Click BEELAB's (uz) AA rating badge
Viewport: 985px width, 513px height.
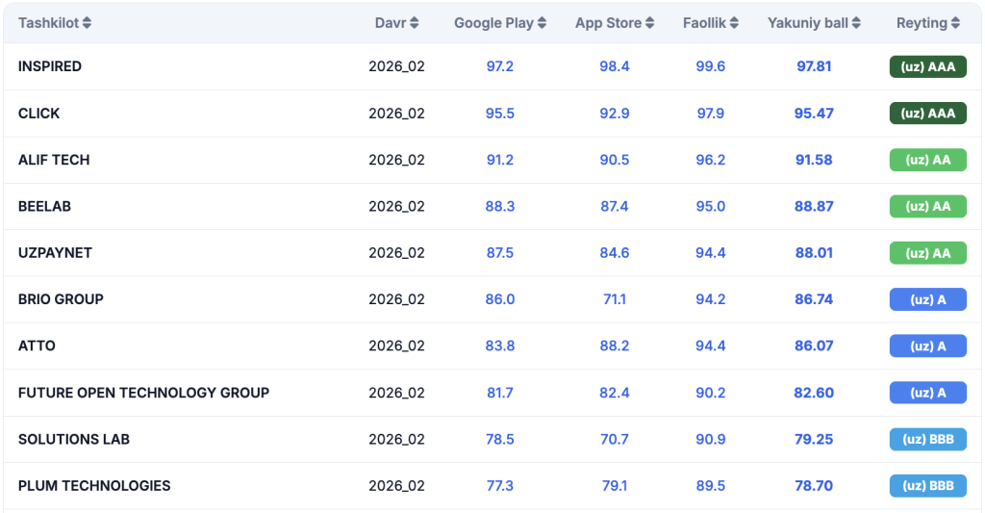927,207
